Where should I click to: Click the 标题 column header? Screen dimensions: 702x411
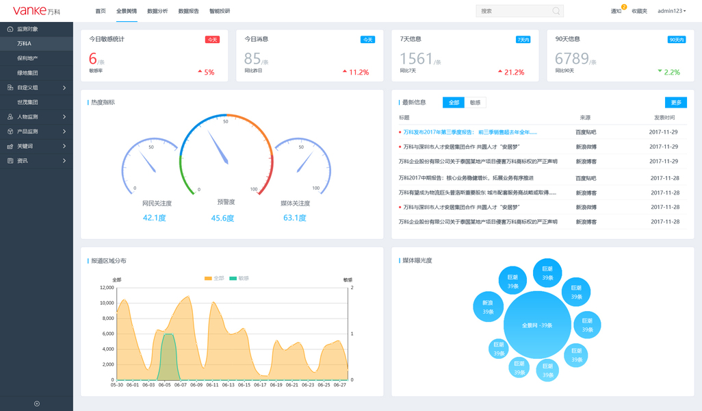(404, 118)
